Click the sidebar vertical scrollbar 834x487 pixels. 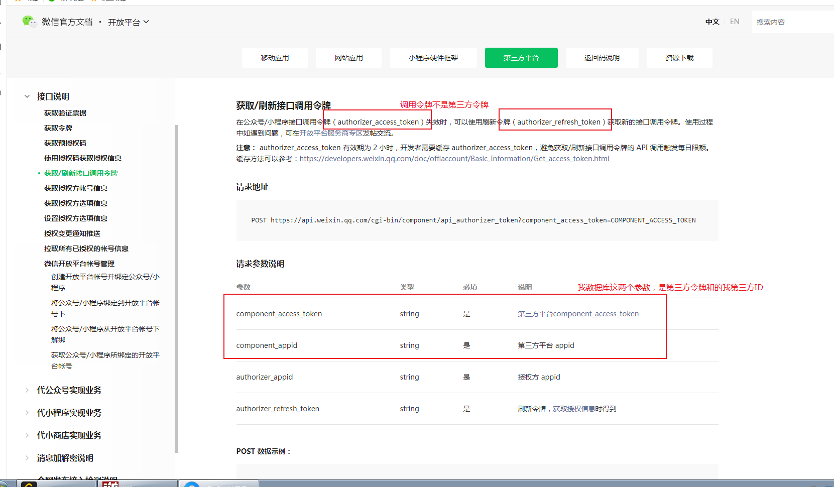[x=176, y=289]
